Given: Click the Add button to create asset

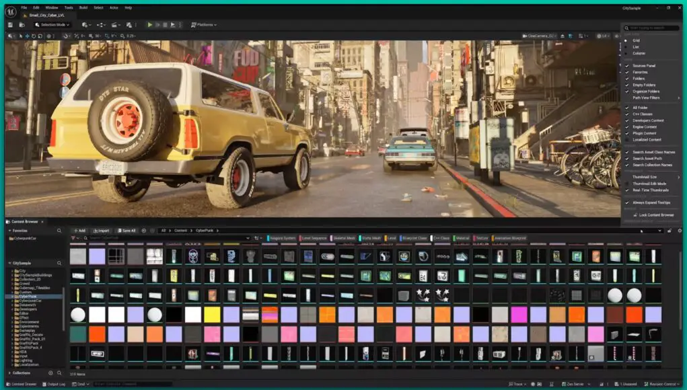Looking at the screenshot, I should pyautogui.click(x=79, y=231).
